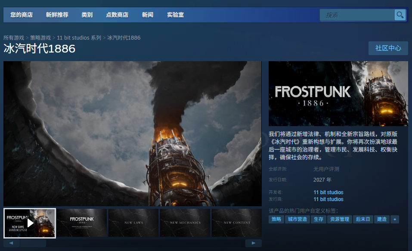Open publisher link 11 bit studios

(x=328, y=199)
